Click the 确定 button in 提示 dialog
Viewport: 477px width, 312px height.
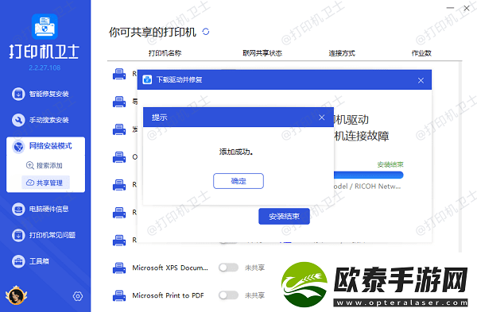click(x=238, y=181)
